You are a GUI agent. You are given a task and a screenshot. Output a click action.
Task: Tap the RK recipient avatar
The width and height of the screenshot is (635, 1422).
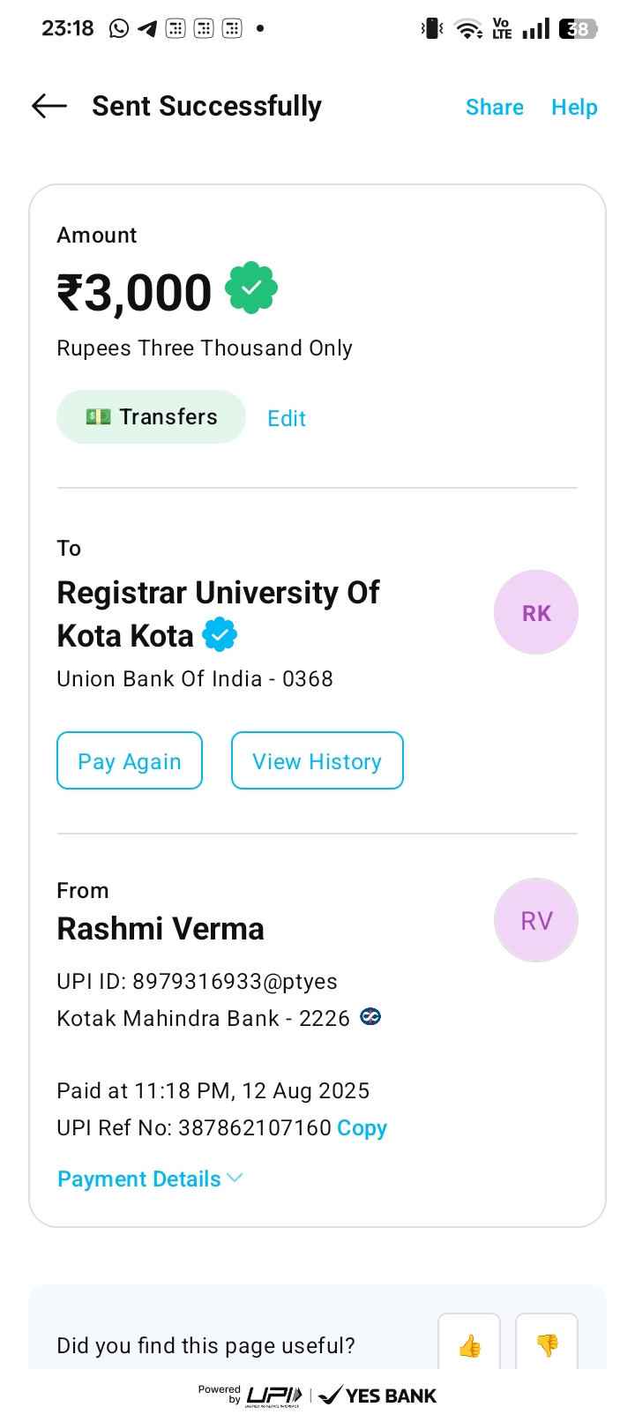pos(535,612)
